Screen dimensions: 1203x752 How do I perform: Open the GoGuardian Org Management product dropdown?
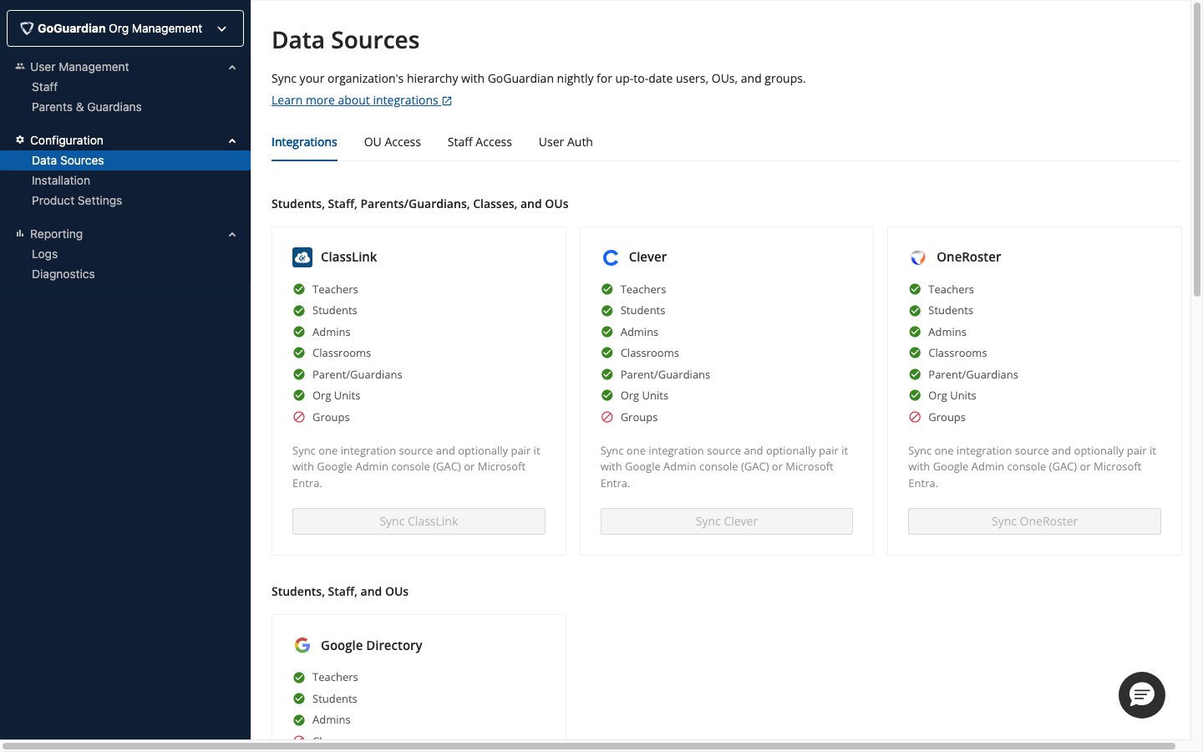pyautogui.click(x=125, y=28)
